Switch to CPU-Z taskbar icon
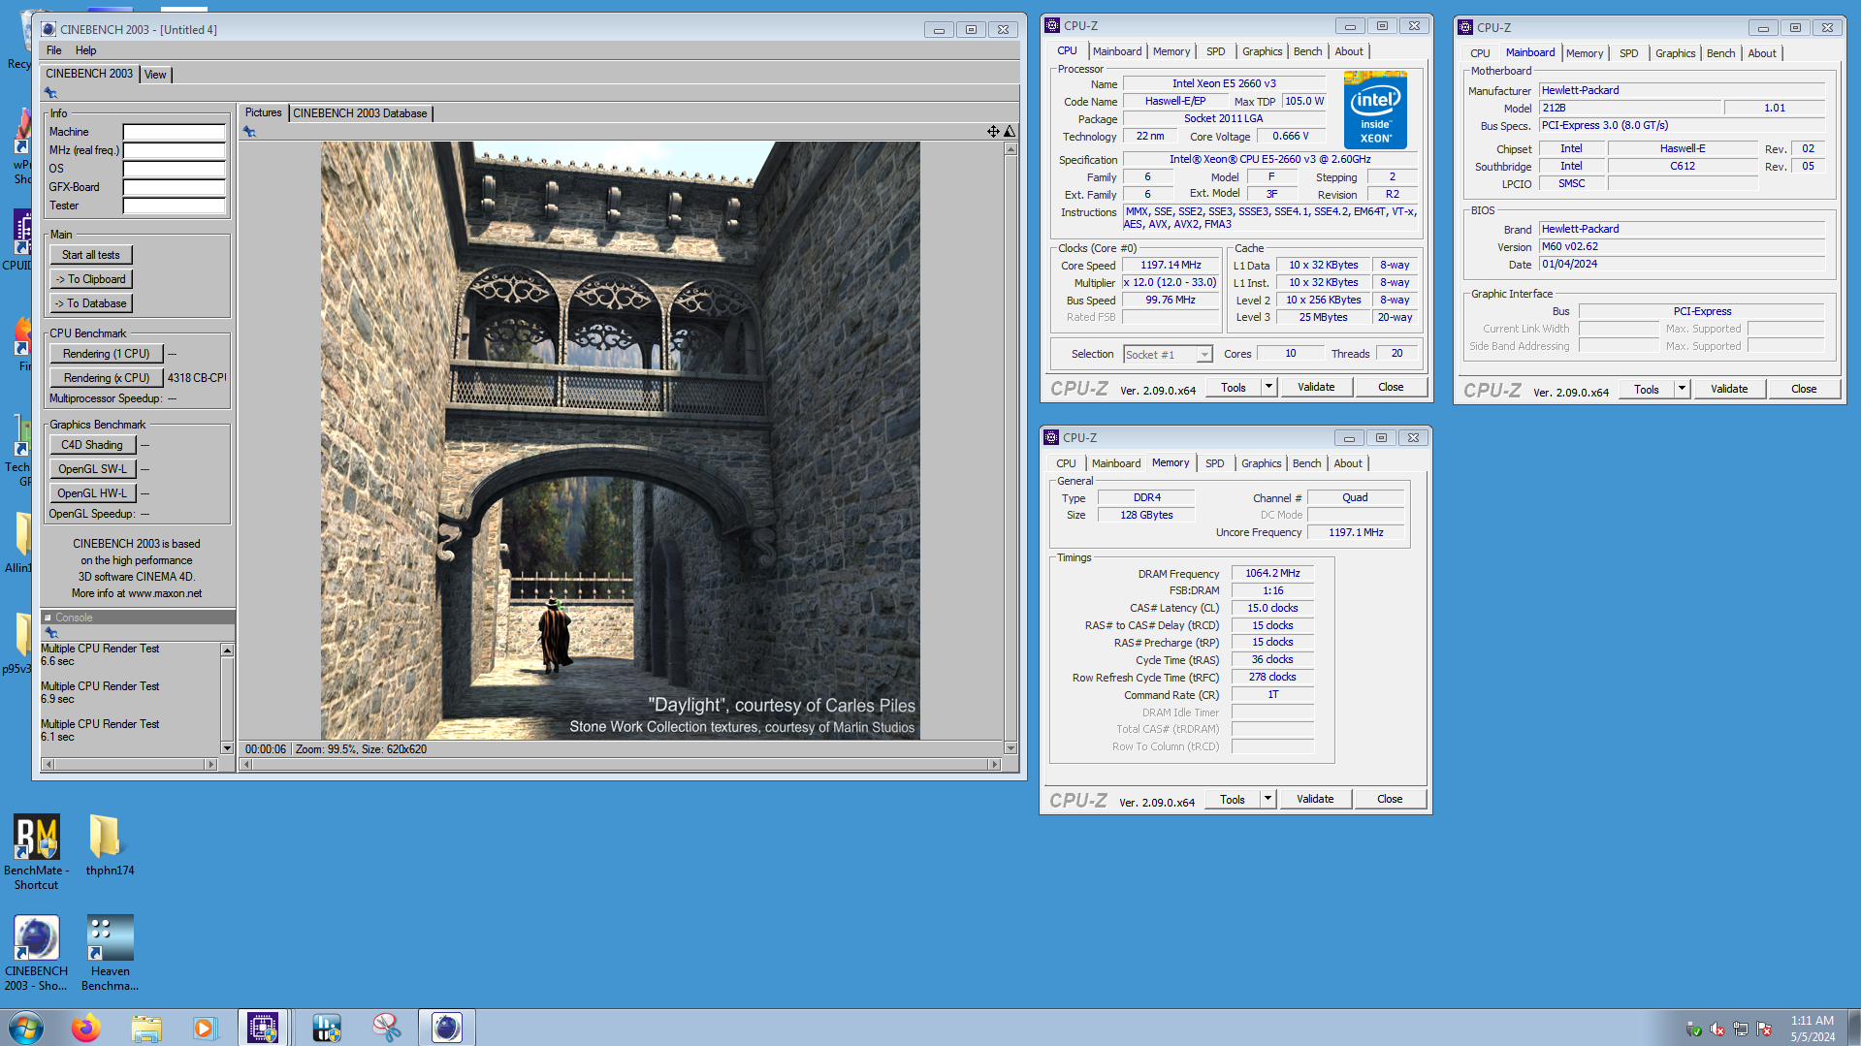 (263, 1028)
